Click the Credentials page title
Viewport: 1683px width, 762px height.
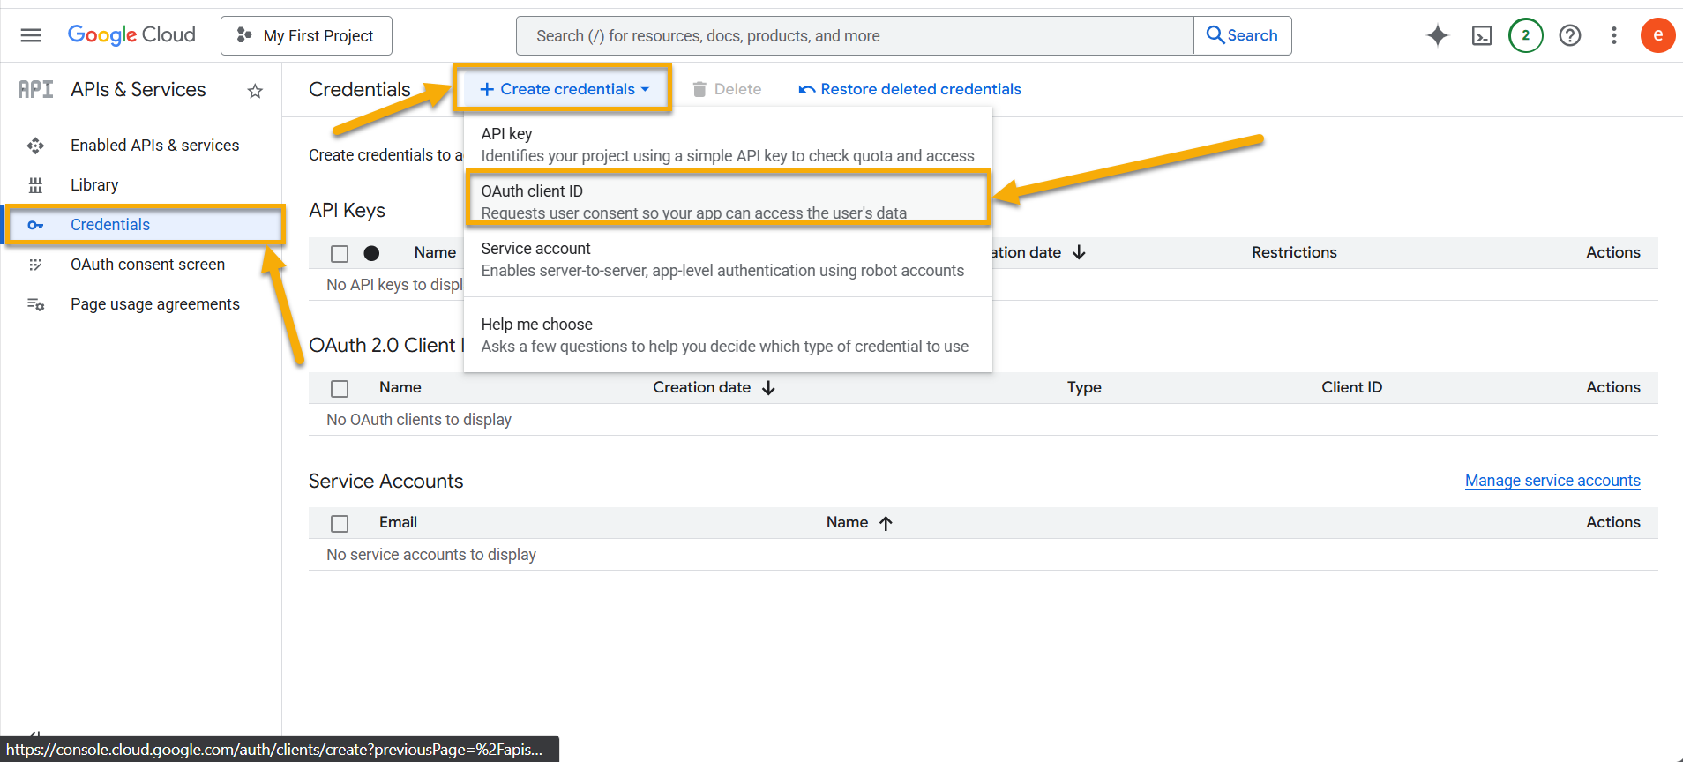click(360, 89)
